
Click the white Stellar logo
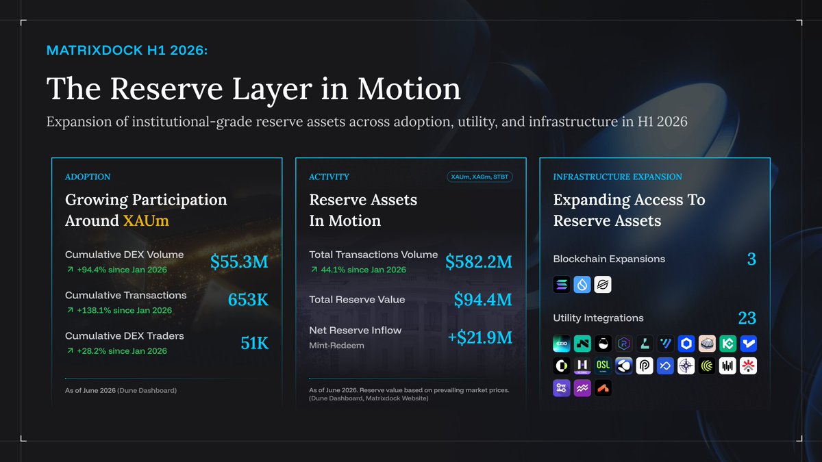[603, 285]
